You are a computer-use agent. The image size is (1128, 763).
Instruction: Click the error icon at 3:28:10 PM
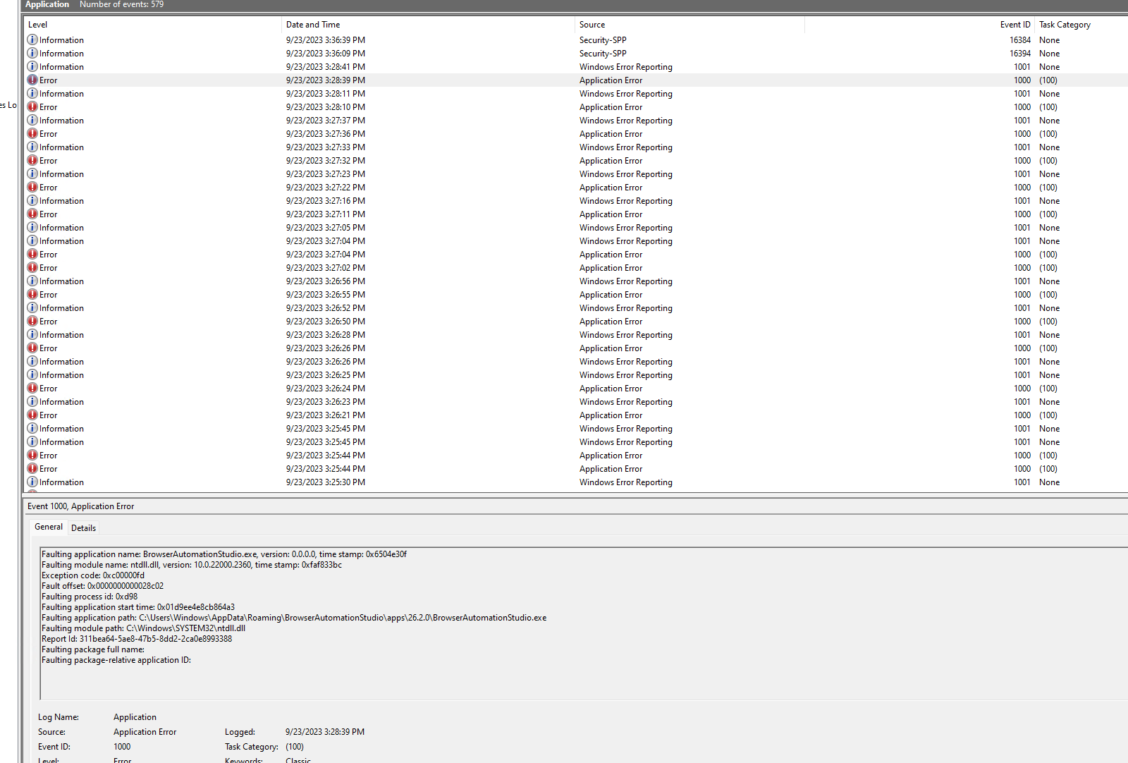click(x=32, y=107)
